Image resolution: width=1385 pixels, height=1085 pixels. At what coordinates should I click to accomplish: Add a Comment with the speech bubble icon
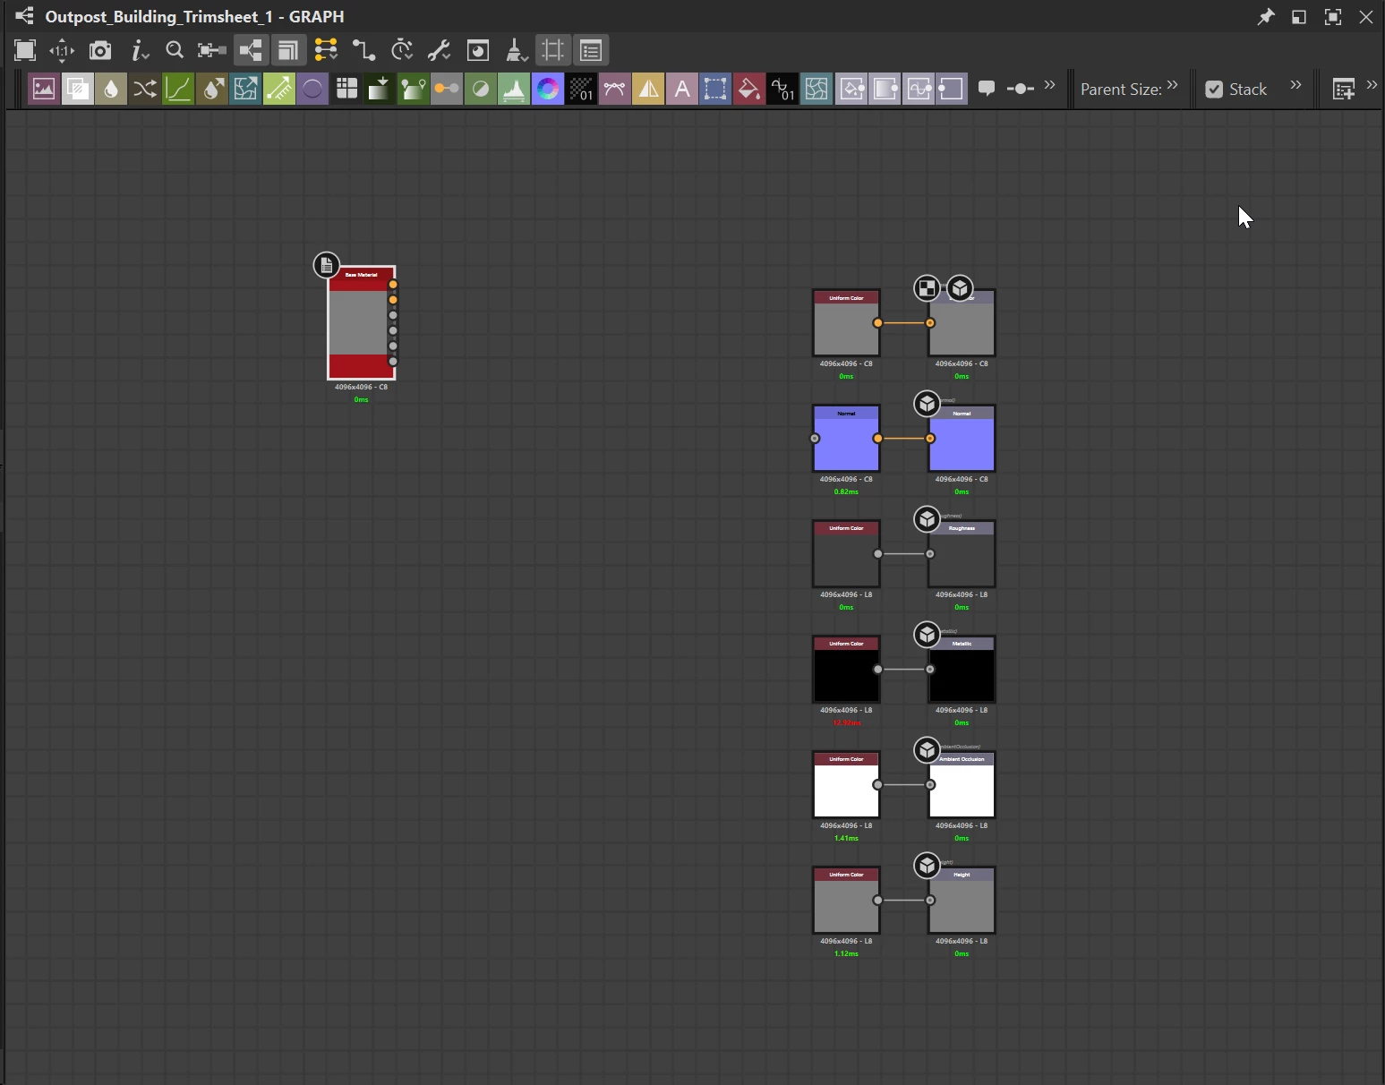987,89
